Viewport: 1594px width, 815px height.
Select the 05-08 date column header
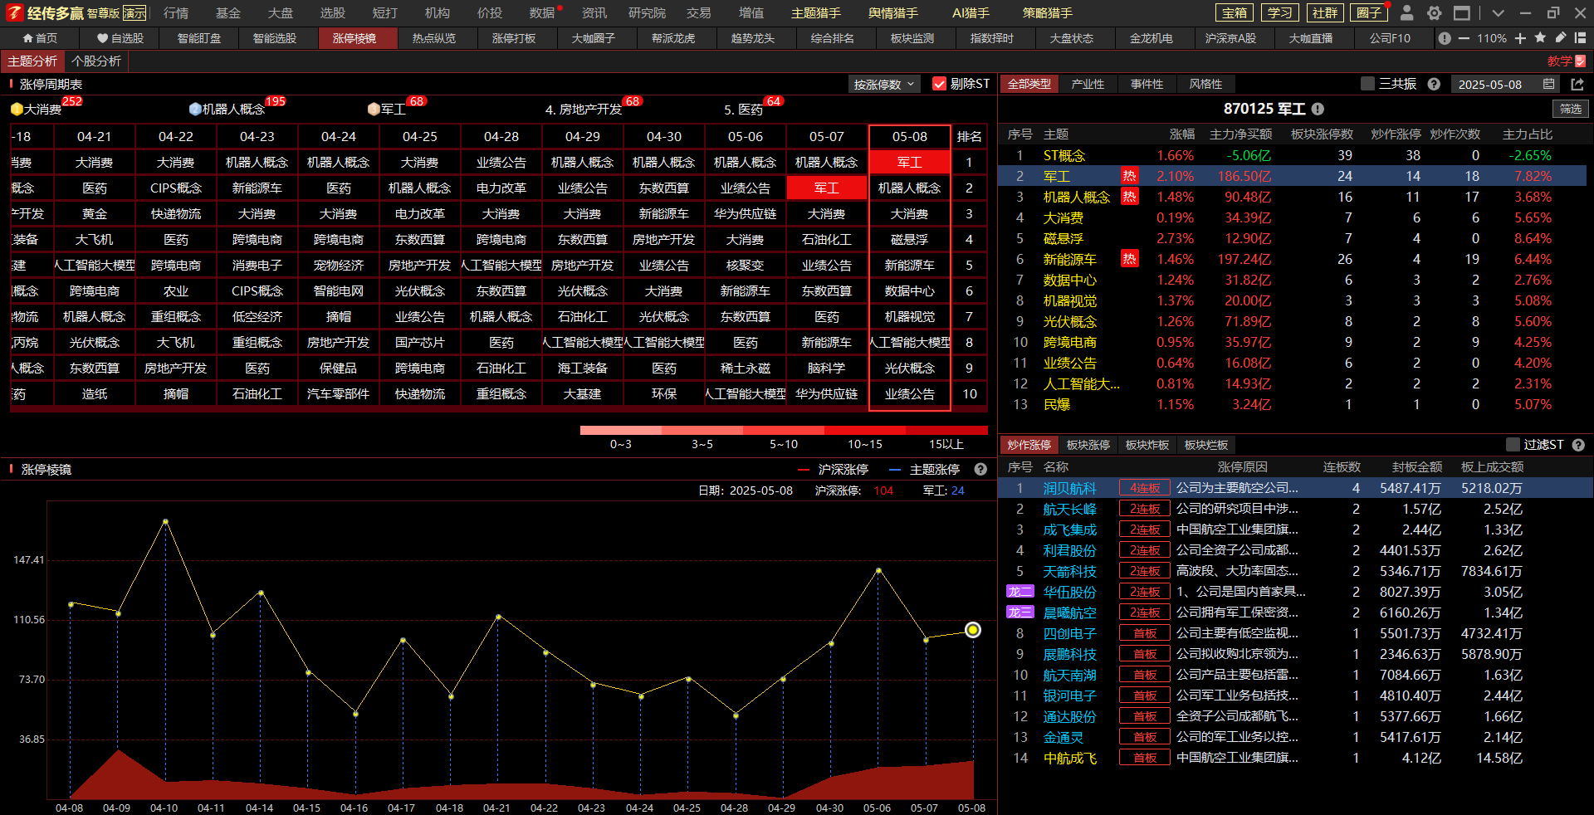coord(910,136)
